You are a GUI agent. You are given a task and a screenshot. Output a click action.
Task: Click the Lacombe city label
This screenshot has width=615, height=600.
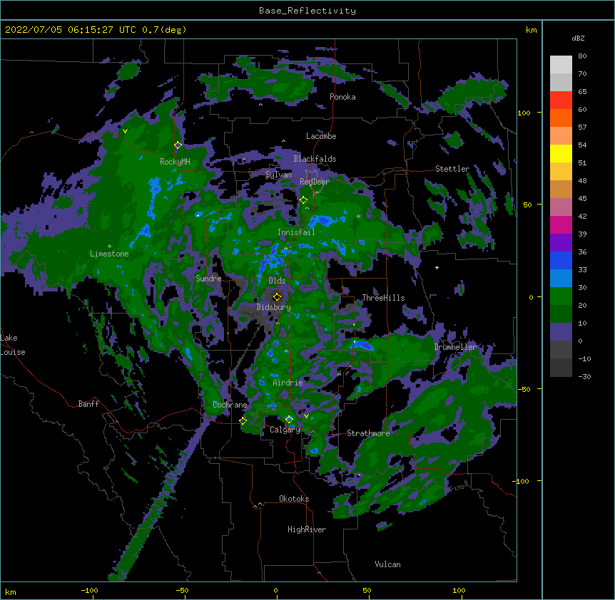tap(321, 136)
